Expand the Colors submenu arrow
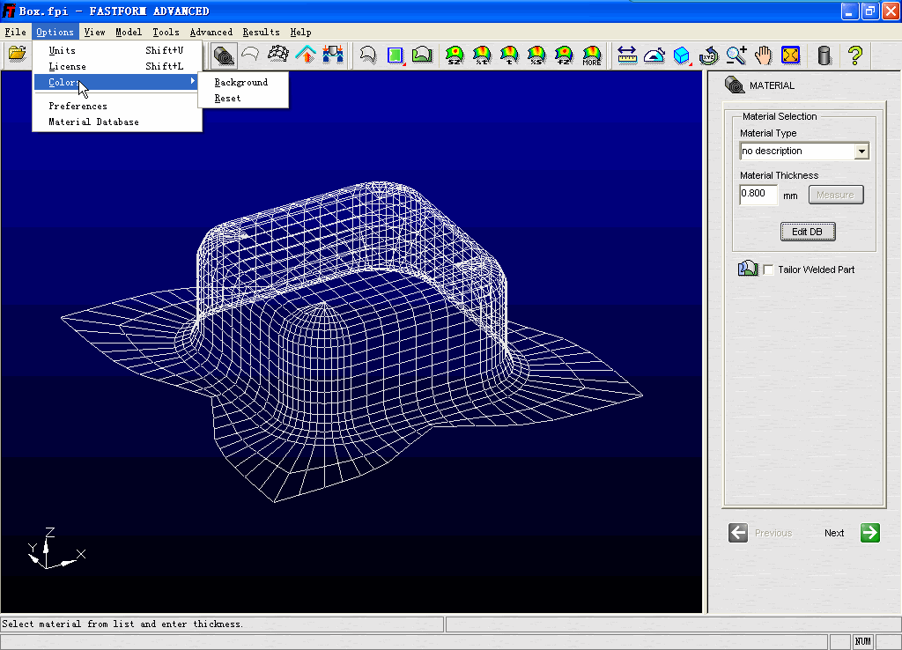 point(193,82)
